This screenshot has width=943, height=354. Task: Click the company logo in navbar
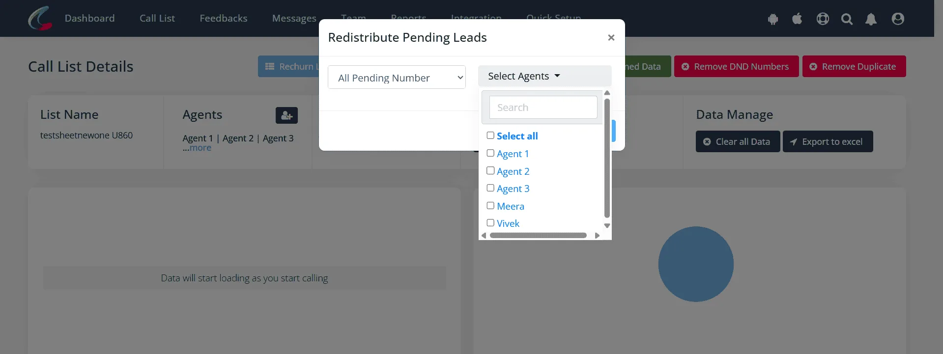[x=40, y=18]
